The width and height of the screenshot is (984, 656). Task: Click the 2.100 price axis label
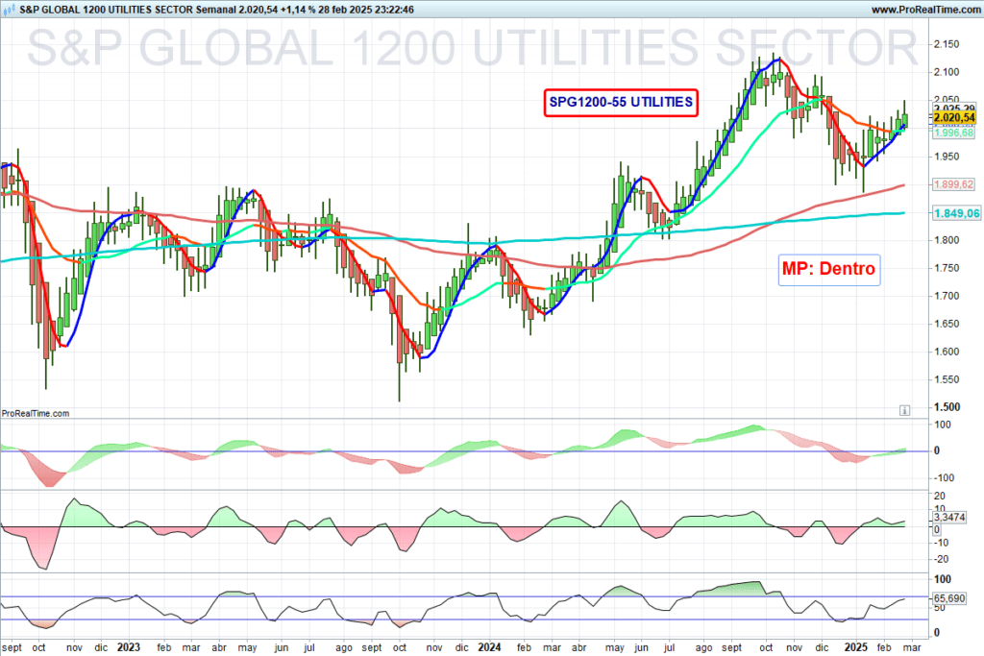[947, 72]
